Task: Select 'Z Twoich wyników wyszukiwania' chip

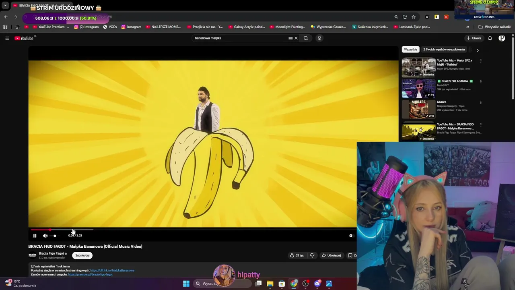Action: coord(444,50)
